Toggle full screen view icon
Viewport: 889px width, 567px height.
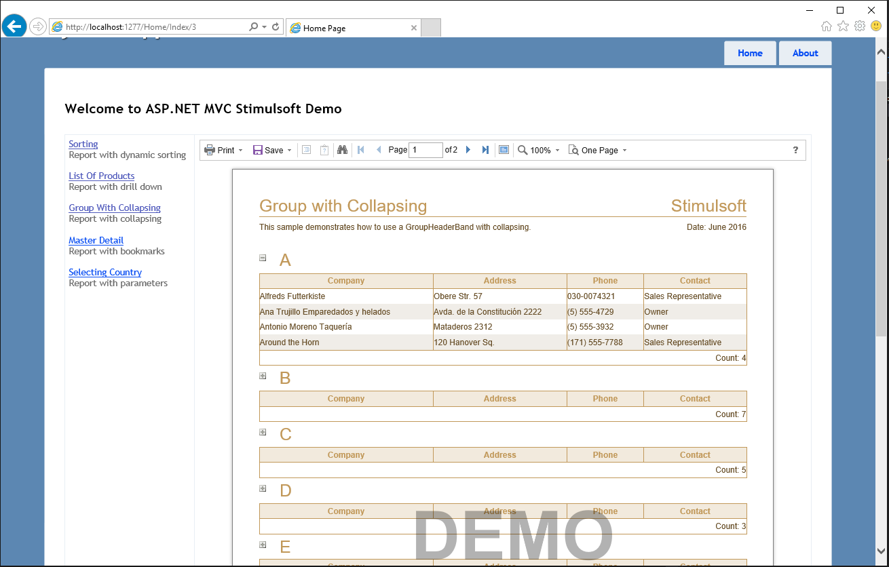pyautogui.click(x=504, y=150)
